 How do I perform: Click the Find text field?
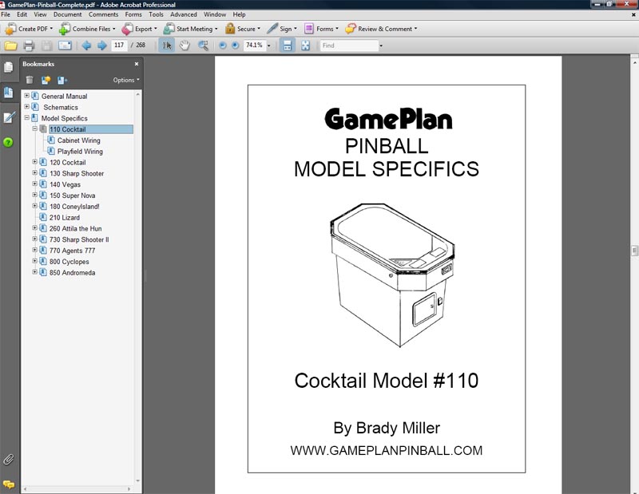point(349,45)
